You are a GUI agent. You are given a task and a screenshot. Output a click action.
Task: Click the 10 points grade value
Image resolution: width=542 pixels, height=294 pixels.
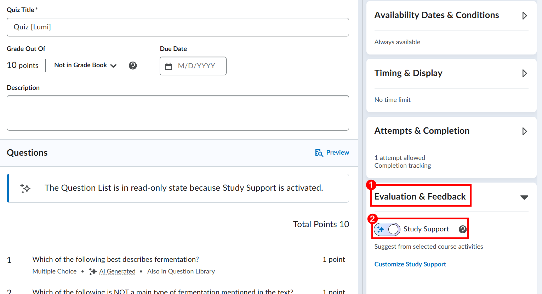[x=23, y=65]
